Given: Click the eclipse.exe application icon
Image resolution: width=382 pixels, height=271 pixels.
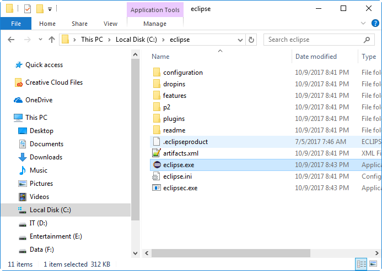Looking at the screenshot, I should point(157,165).
